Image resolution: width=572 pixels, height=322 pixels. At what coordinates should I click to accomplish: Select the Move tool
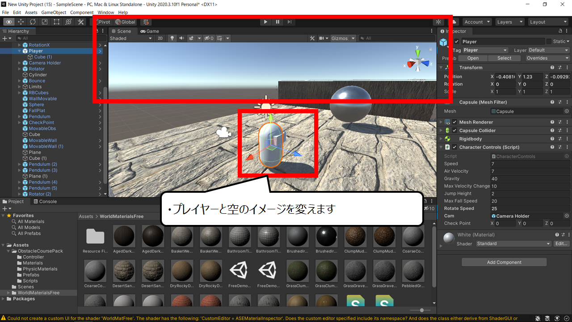pos(21,22)
